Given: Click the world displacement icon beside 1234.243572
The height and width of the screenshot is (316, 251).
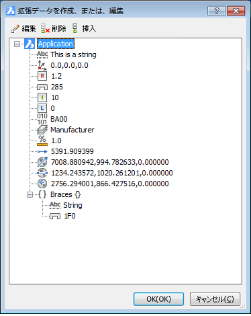Looking at the screenshot, I should coord(42,173).
